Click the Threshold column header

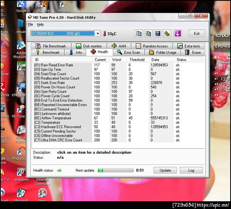138,60
